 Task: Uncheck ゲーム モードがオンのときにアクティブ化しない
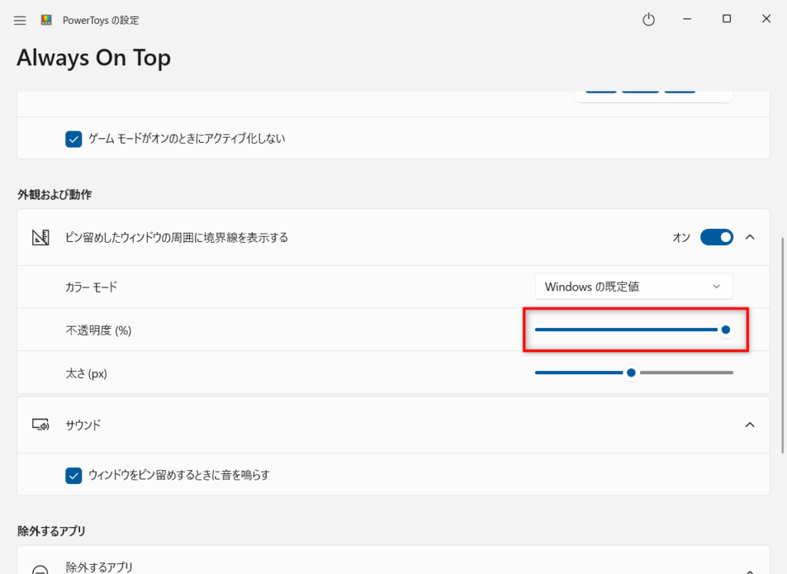click(x=74, y=139)
